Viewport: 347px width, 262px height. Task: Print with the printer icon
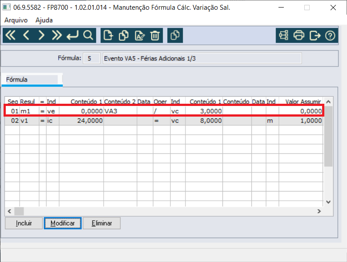tap(299, 35)
